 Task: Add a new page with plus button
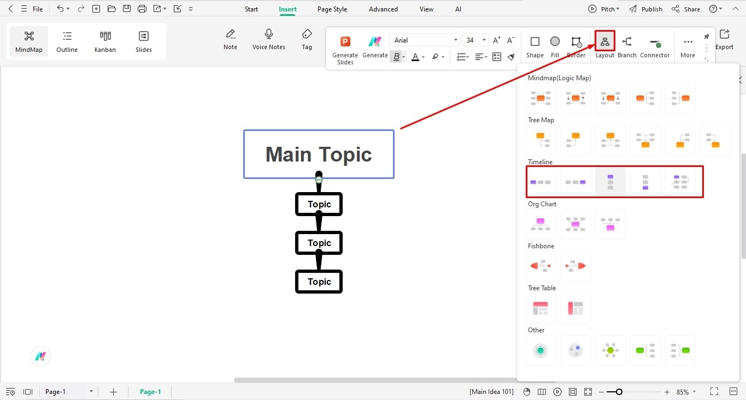[113, 392]
